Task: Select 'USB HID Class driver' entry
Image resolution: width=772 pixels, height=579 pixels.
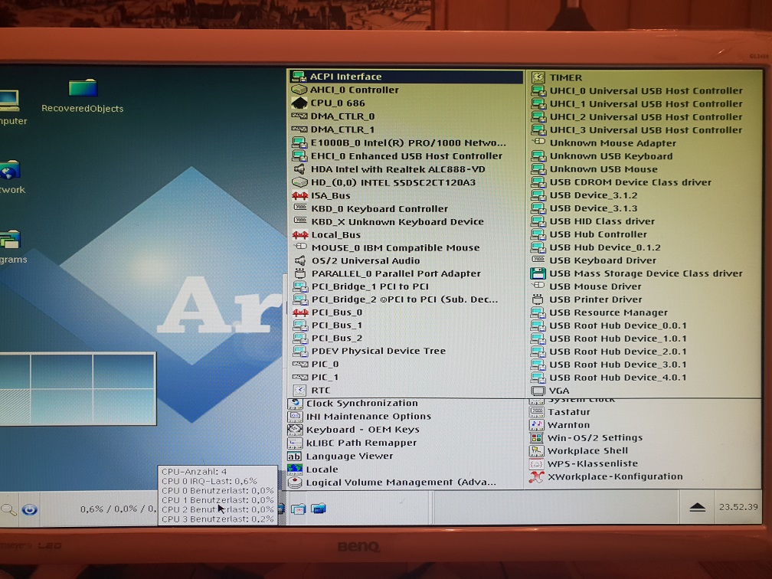Action: click(602, 221)
